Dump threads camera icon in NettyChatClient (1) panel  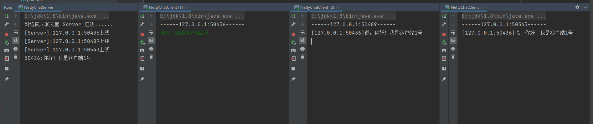coord(142,50)
